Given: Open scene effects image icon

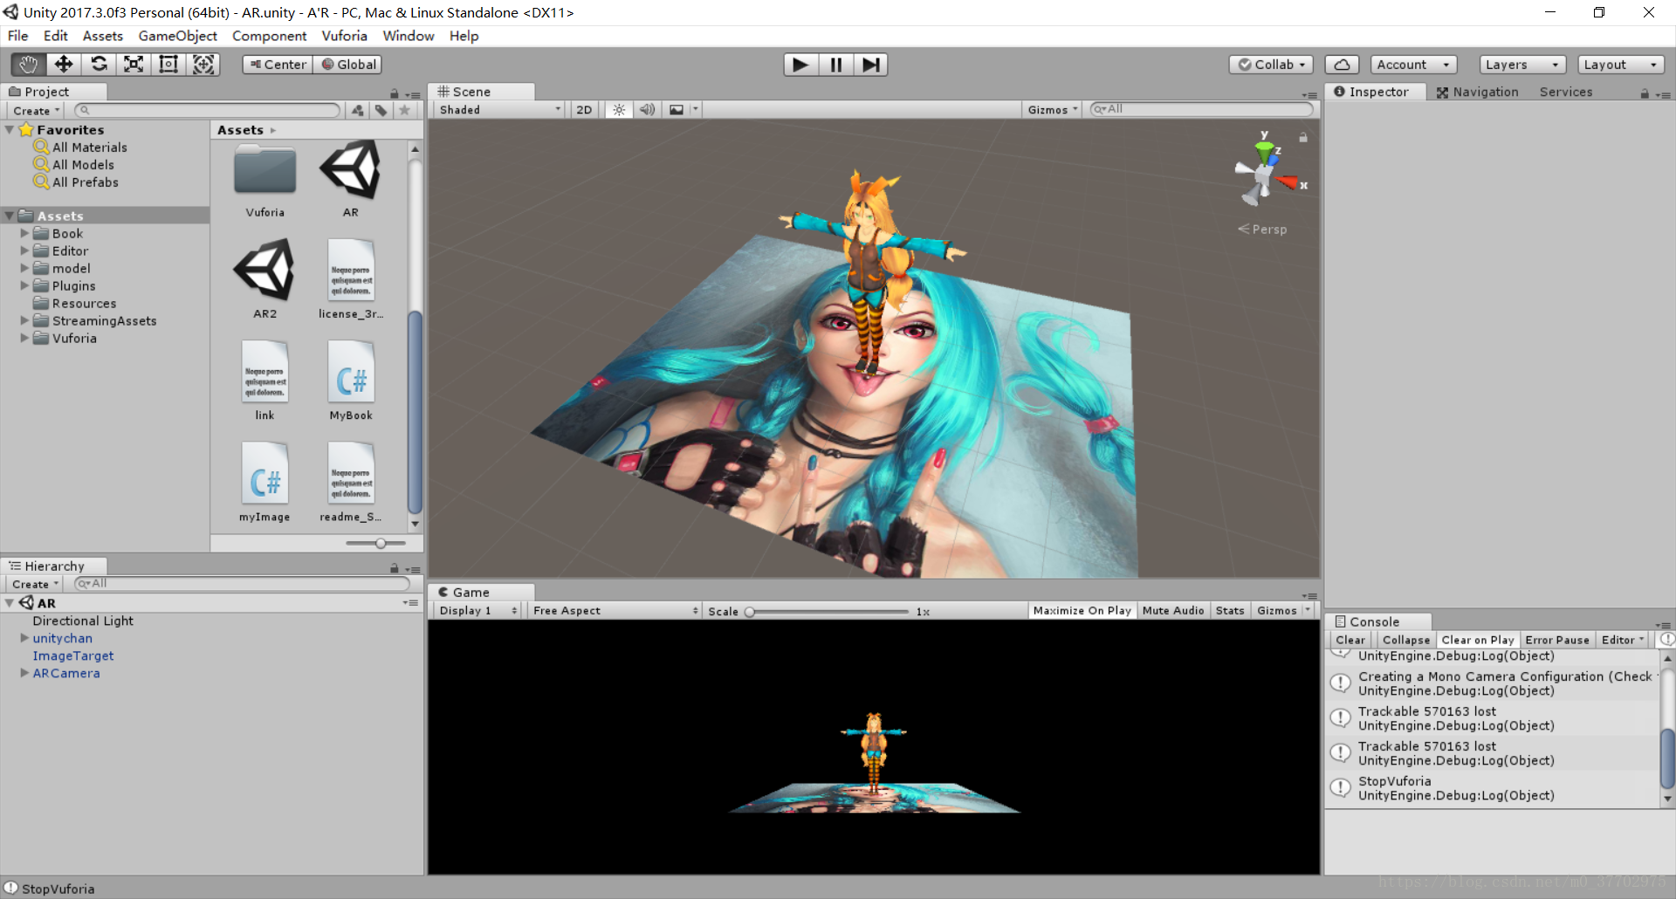Looking at the screenshot, I should pos(677,110).
